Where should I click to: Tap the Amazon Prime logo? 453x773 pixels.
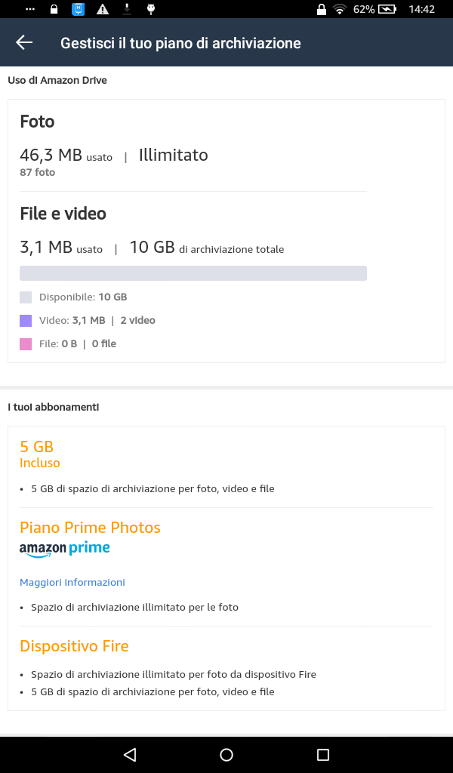point(65,550)
